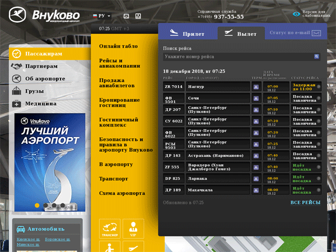Screen dimensions: 336x252
Task: Open Киевское ш. link
Action: pyautogui.click(x=29, y=239)
